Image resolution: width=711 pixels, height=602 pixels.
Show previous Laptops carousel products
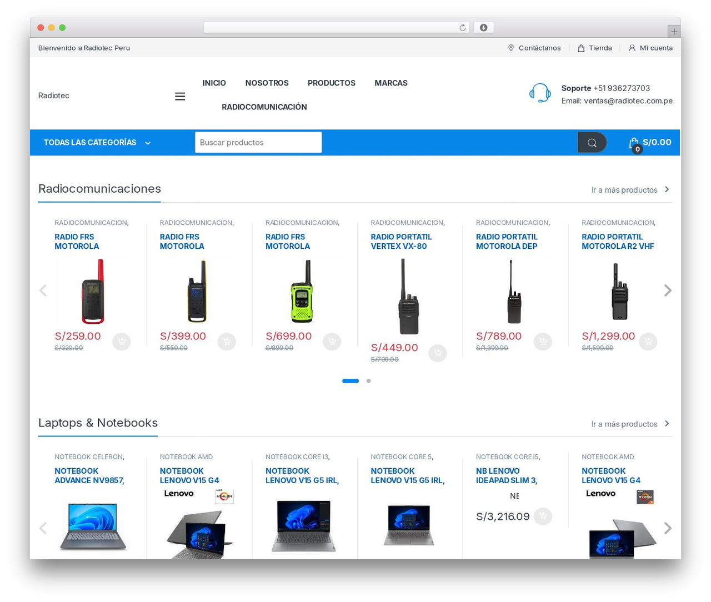[x=43, y=528]
